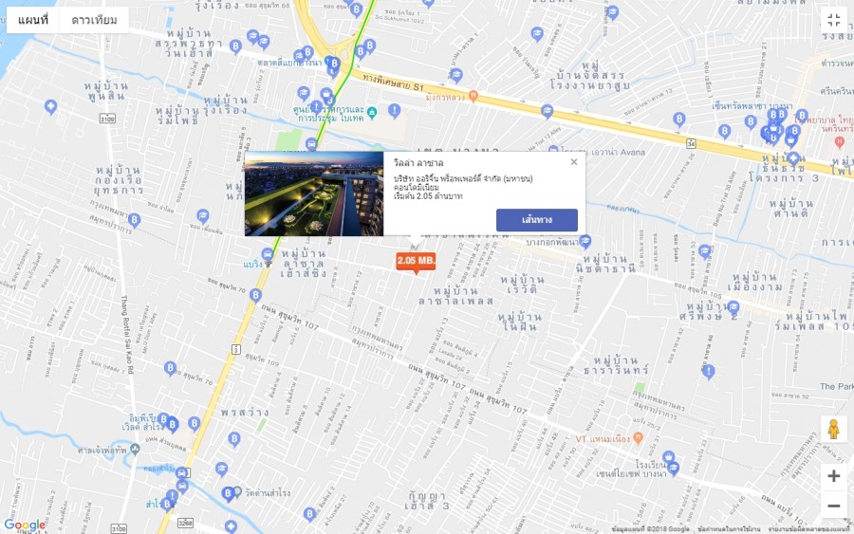Switch to ดาวเทียม satellite view

tap(94, 20)
